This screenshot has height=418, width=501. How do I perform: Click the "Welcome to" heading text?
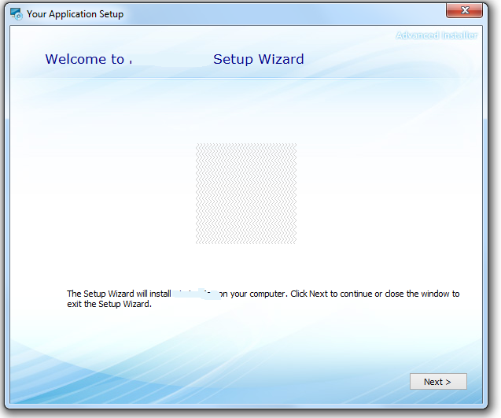click(x=84, y=60)
